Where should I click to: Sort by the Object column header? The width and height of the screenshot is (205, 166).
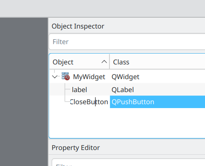pyautogui.click(x=79, y=62)
